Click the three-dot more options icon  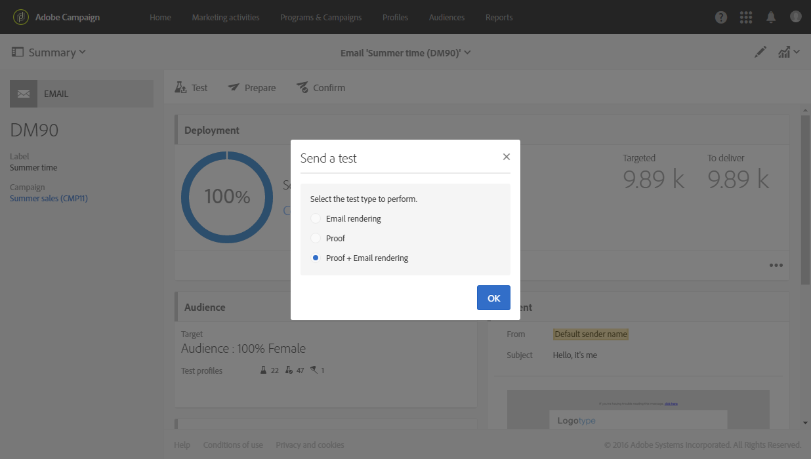pos(776,266)
